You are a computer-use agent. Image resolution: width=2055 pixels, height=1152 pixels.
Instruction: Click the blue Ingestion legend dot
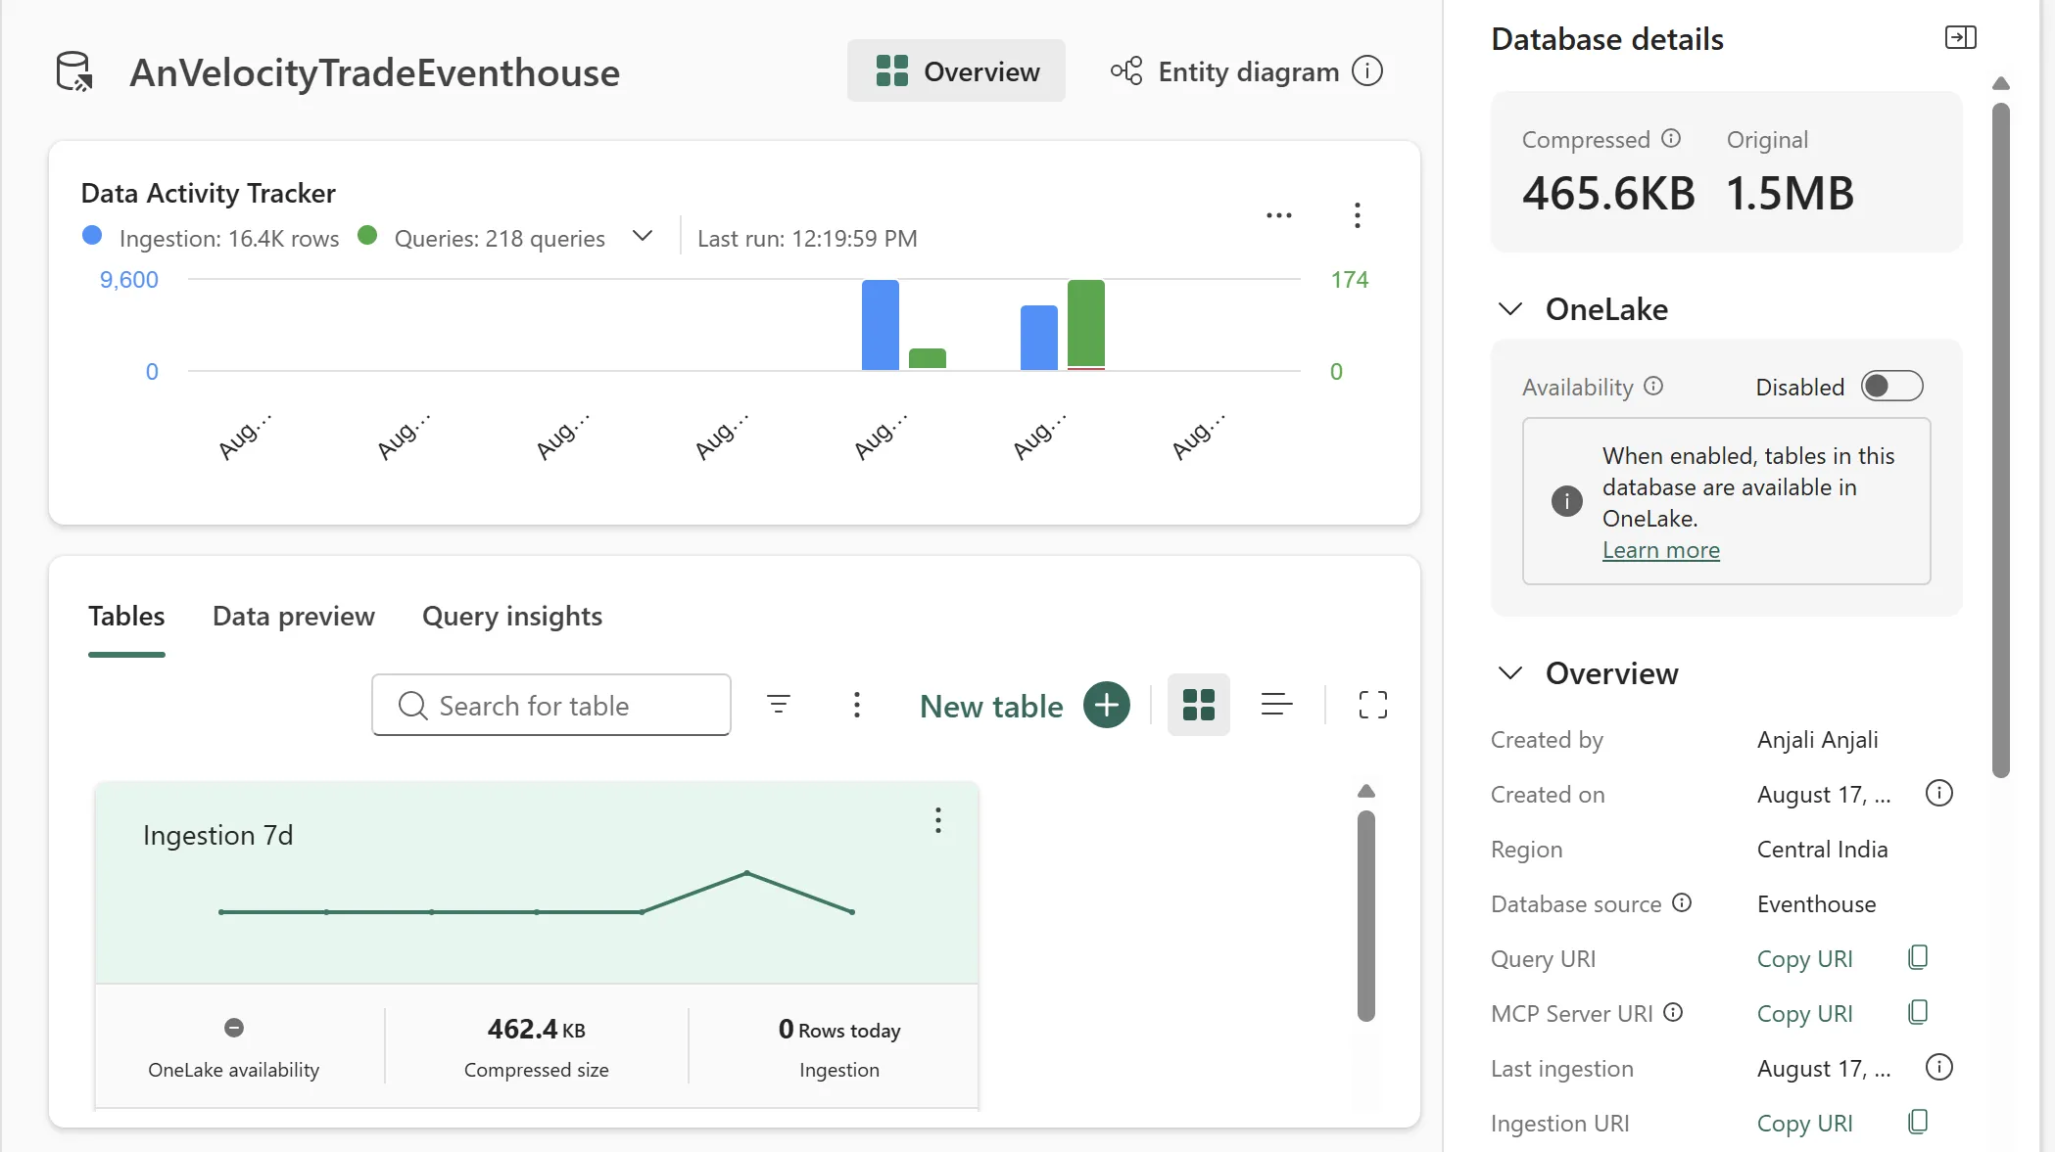point(92,236)
